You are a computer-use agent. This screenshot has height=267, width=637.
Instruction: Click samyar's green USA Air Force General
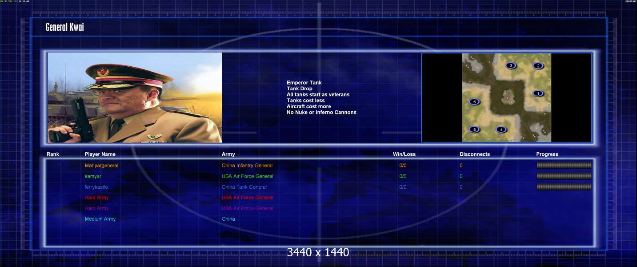248,176
